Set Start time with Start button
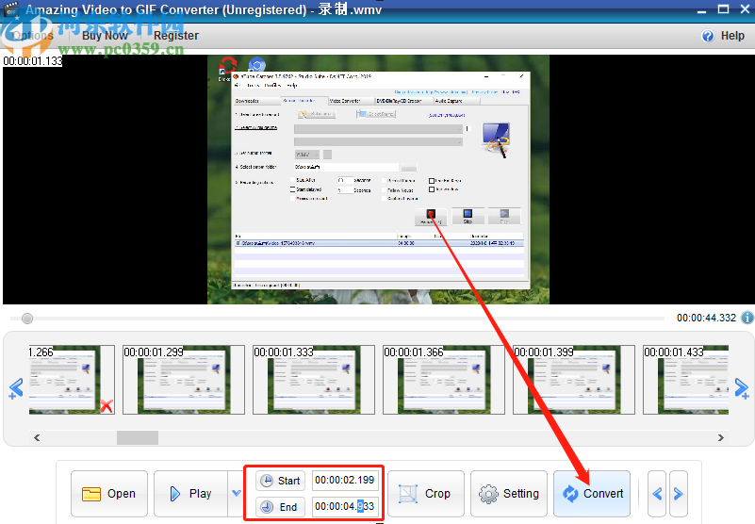The image size is (755, 524). (280, 481)
